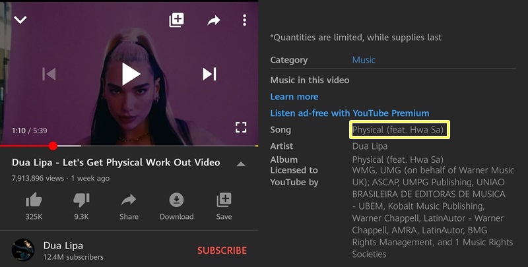The width and height of the screenshot is (528, 267).
Task: Save video to a playlist
Action: 224,206
